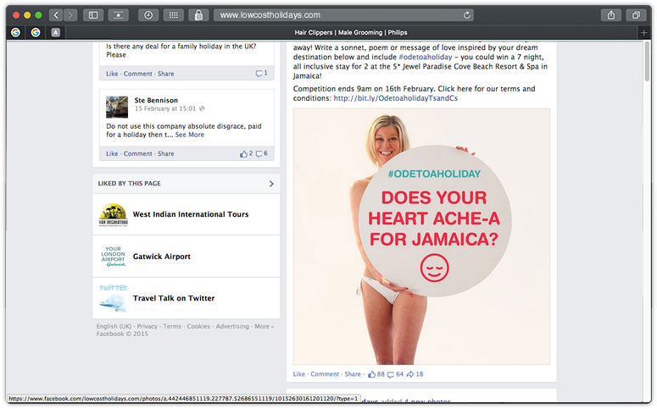Open the Cookies footer link
The height and width of the screenshot is (409, 657).
point(198,327)
